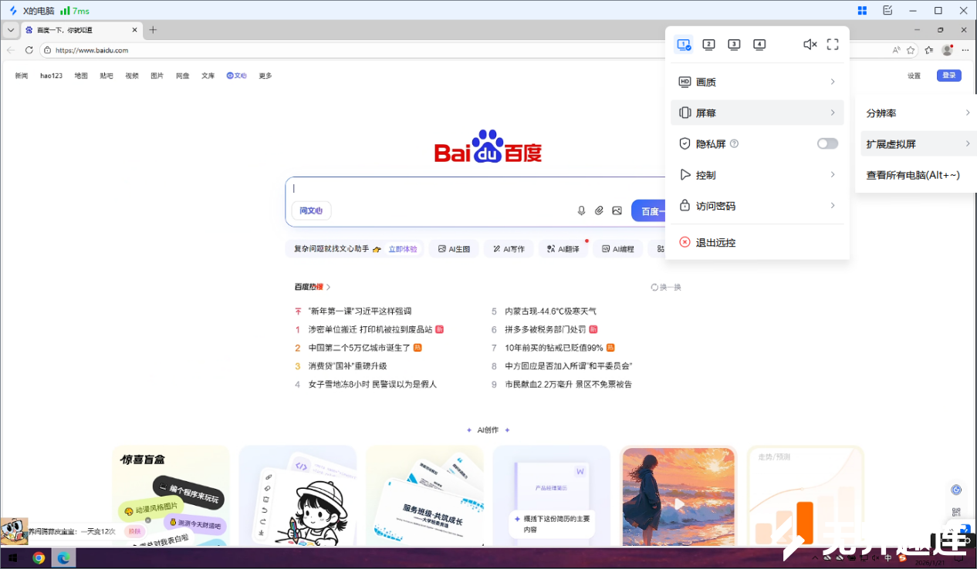This screenshot has width=977, height=569.
Task: Enable the 隐私屏 privacy screen switch
Action: [827, 143]
